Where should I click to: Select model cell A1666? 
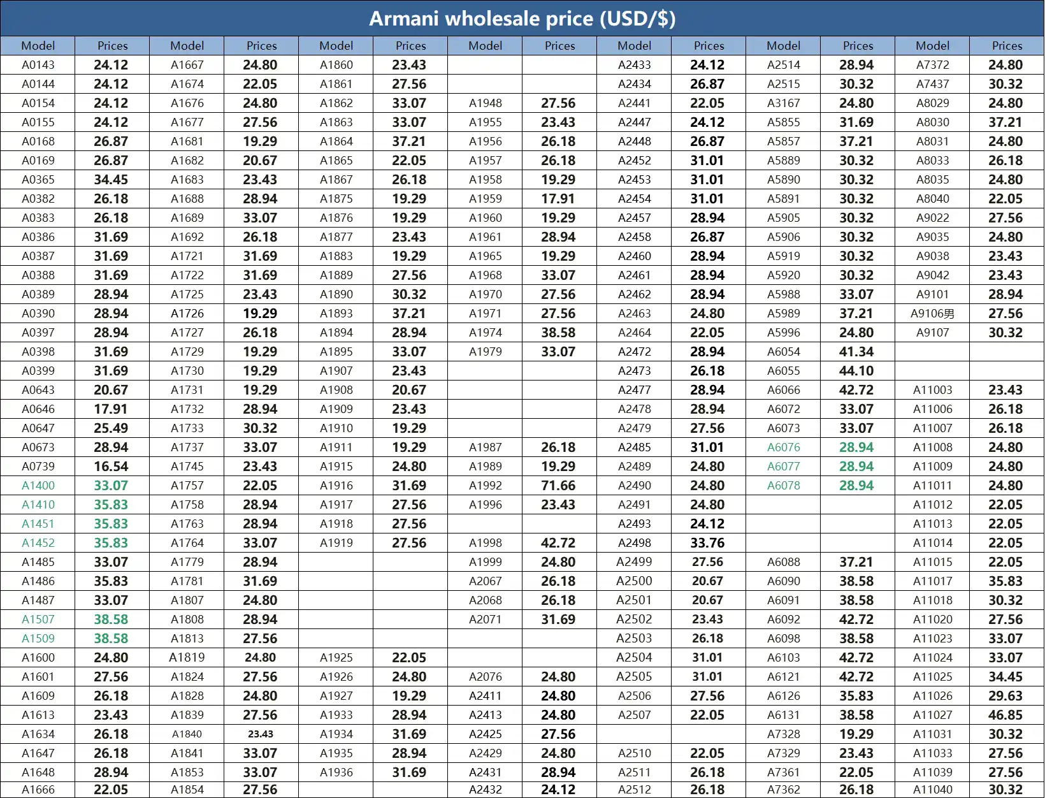(38, 790)
